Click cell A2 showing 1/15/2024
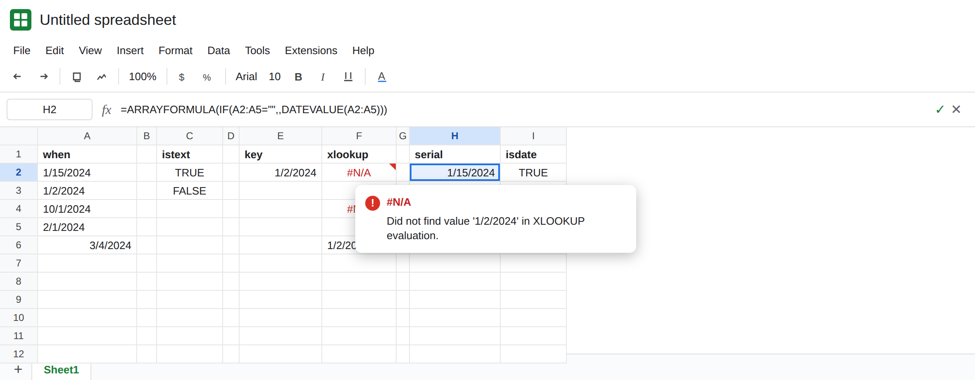The height and width of the screenshot is (380, 975). (x=87, y=172)
